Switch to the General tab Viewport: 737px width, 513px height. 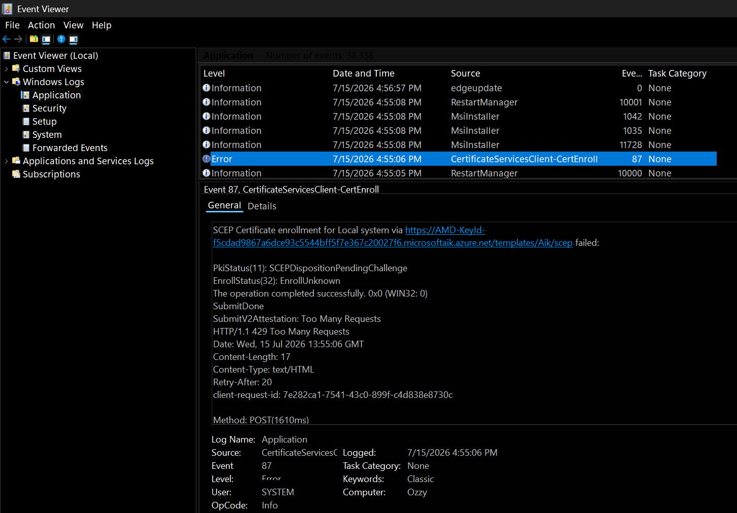click(224, 205)
